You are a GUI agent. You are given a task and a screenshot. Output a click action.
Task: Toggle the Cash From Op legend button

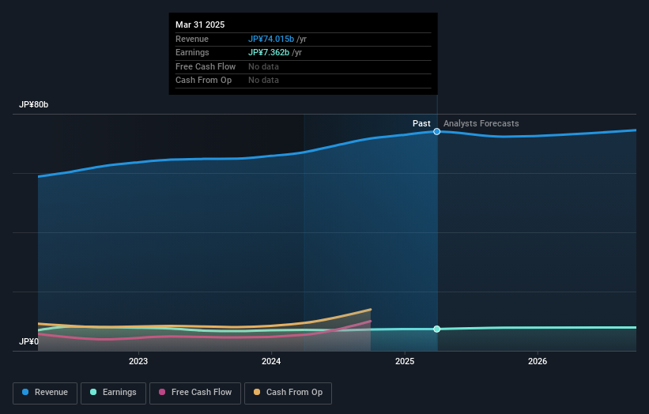[288, 393]
